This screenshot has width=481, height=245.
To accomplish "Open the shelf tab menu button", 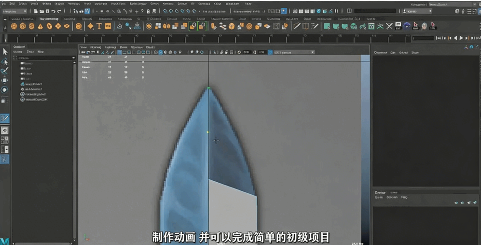I will pos(5,19).
